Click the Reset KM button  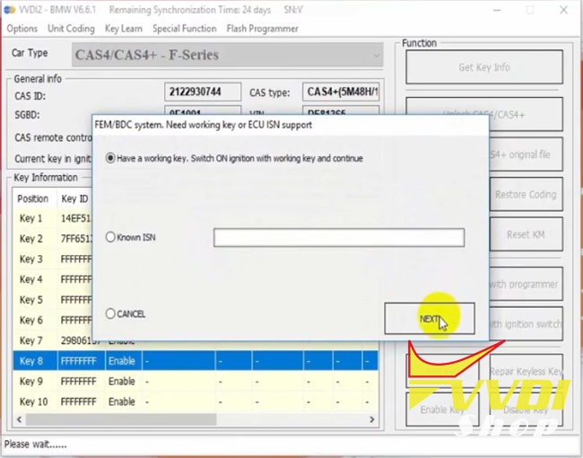pyautogui.click(x=526, y=234)
